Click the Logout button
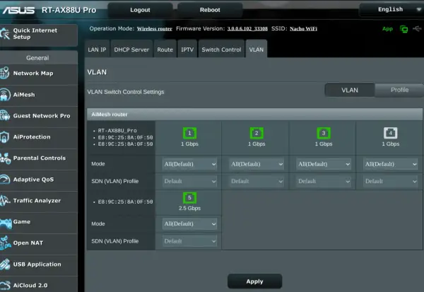Image resolution: width=424 pixels, height=292 pixels. 140,10
